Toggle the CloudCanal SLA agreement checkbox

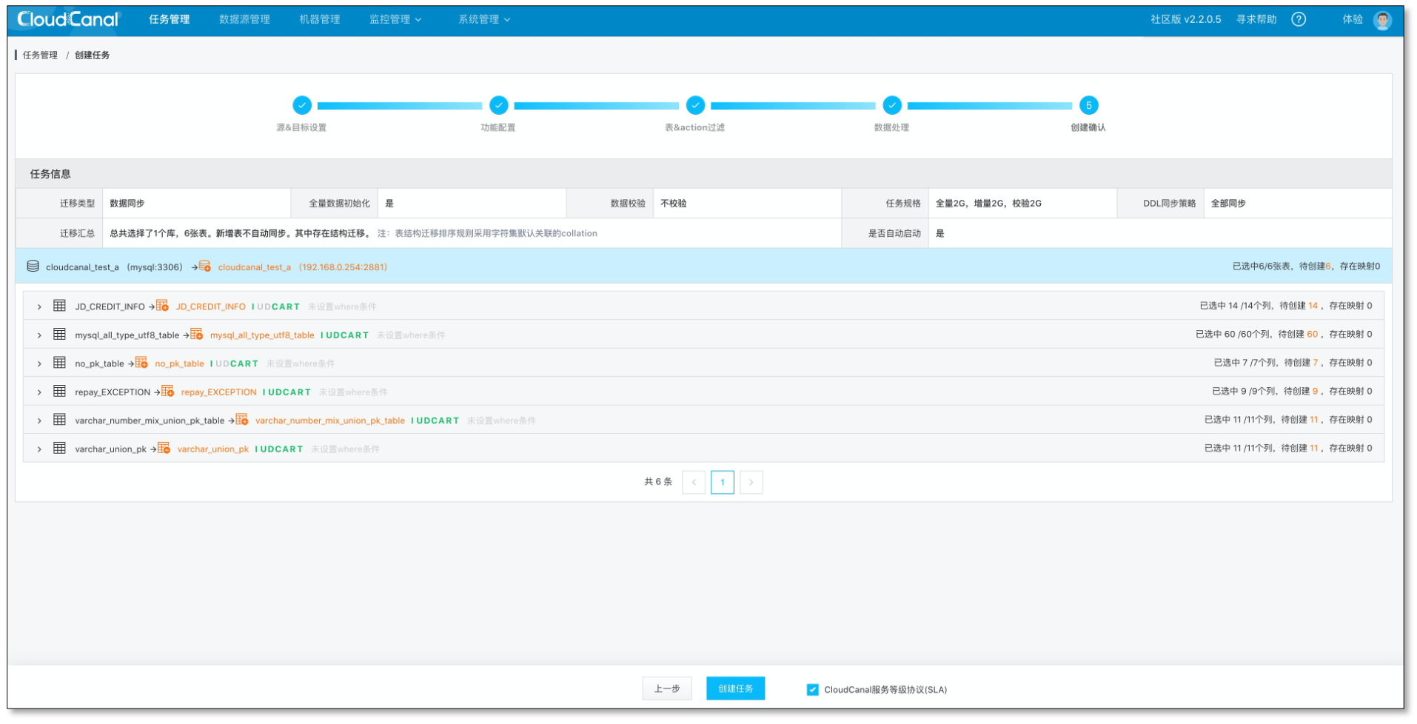[812, 690]
